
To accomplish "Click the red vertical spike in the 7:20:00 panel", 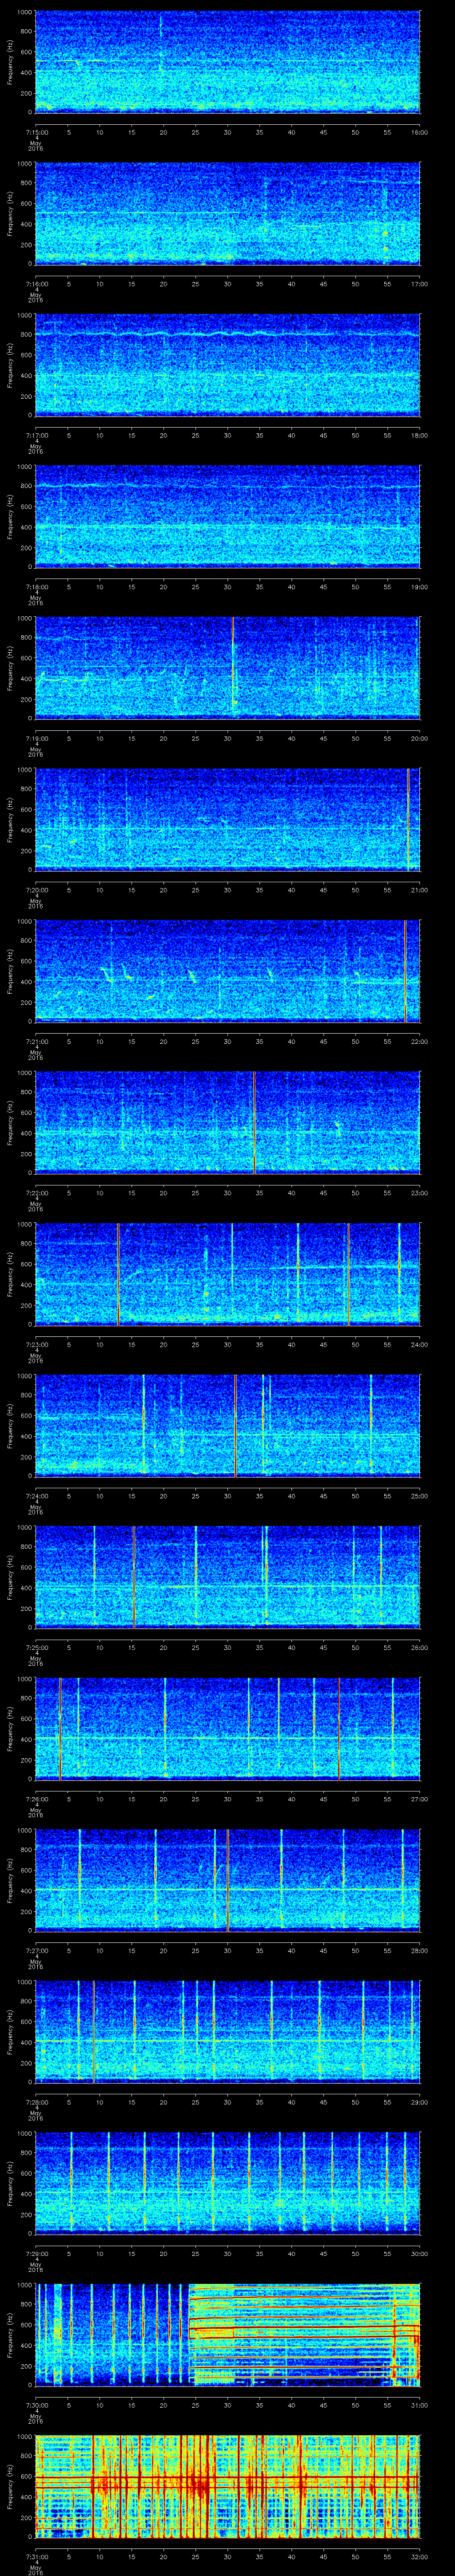I will pyautogui.click(x=408, y=819).
